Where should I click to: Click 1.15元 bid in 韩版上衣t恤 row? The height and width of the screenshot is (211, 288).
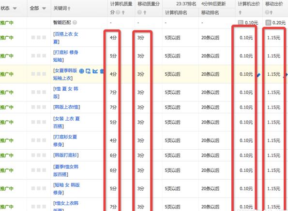[273, 107]
